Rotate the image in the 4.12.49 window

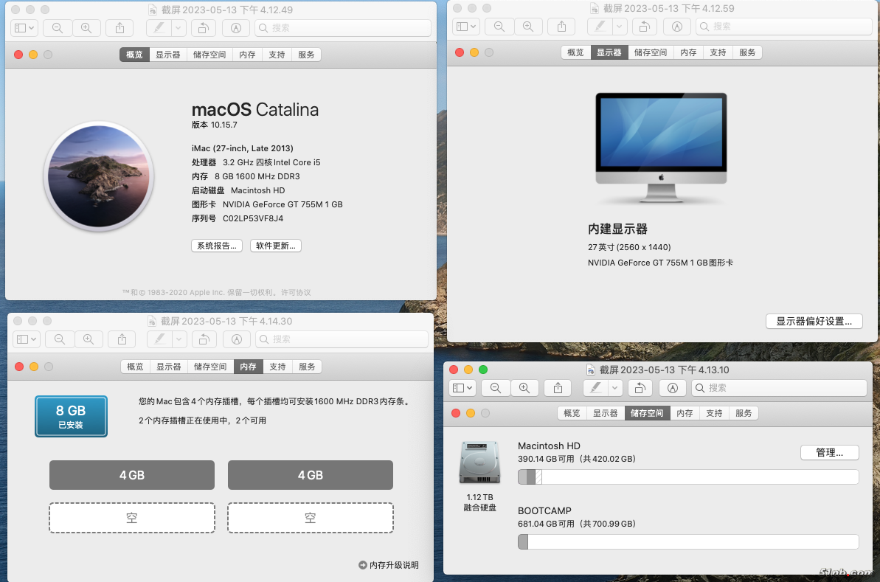[x=204, y=27]
